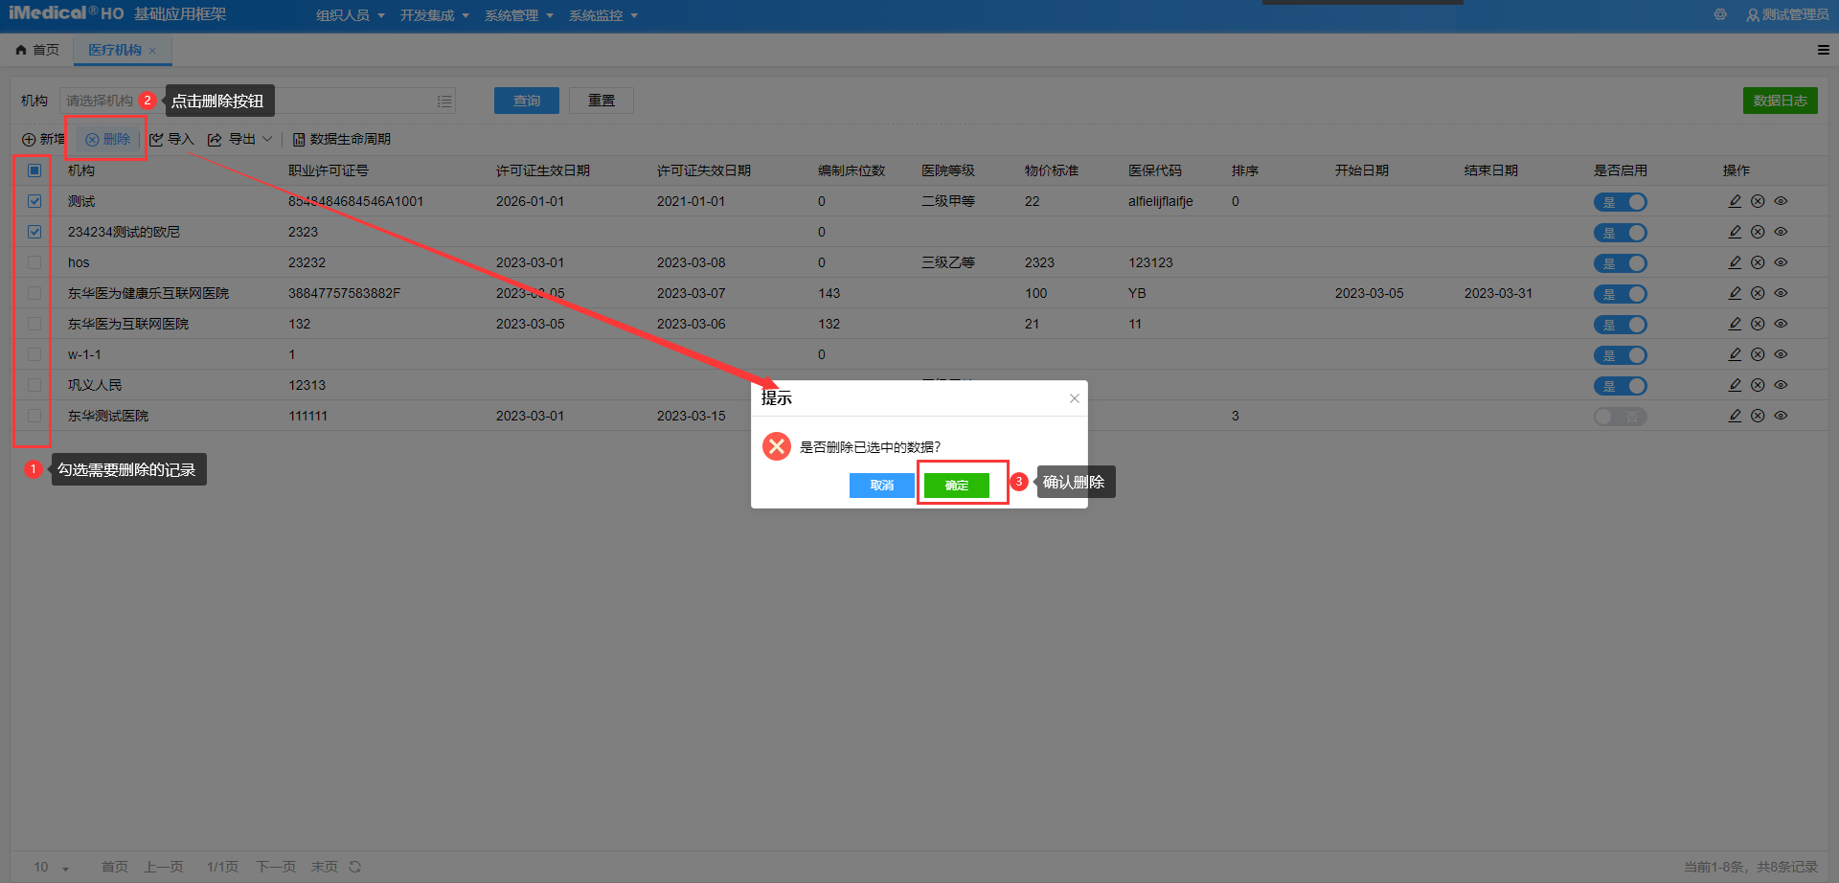This screenshot has width=1839, height=883.
Task: Click the refresh icon in pagination bar
Action: pyautogui.click(x=355, y=867)
